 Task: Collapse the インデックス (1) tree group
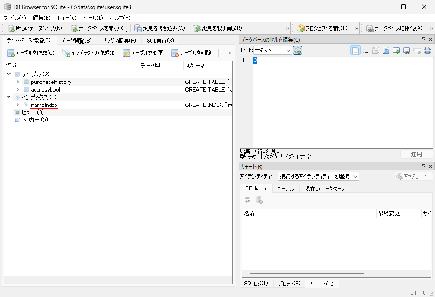(9, 97)
